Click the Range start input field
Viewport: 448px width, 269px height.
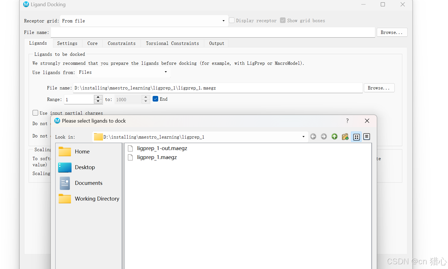pyautogui.click(x=79, y=99)
